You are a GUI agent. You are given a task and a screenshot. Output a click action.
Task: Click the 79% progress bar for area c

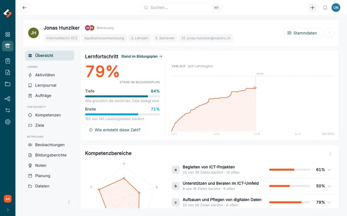pos(289,202)
